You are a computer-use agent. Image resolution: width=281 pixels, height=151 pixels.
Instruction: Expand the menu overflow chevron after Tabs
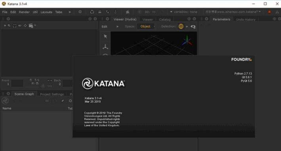pos(69,12)
